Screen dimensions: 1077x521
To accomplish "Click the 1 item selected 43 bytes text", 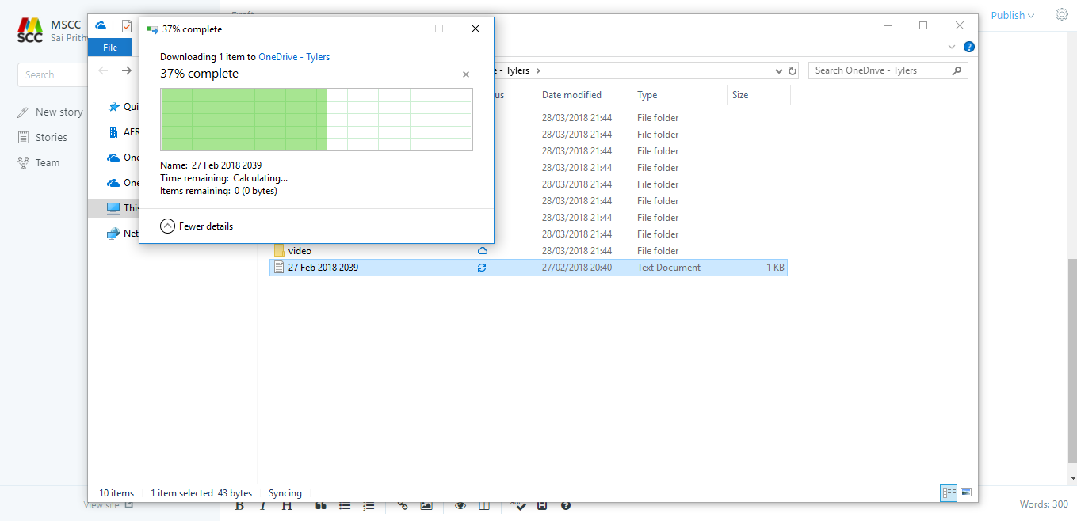I will [x=201, y=493].
